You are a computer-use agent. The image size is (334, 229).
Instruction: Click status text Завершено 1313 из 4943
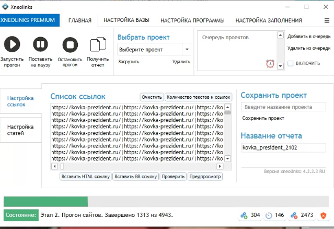139,215
